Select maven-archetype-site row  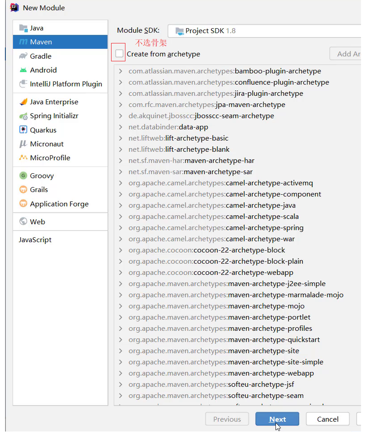coord(237,351)
